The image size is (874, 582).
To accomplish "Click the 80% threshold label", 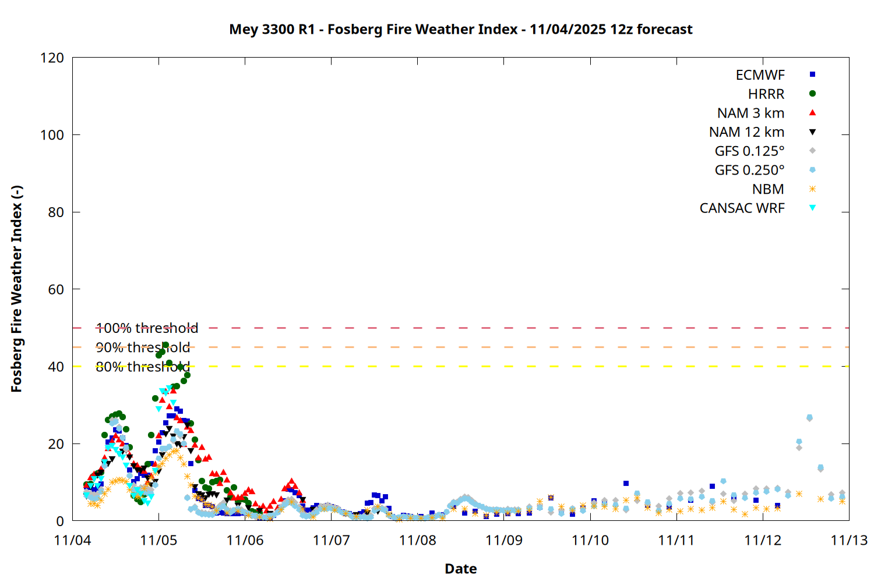I will point(143,367).
